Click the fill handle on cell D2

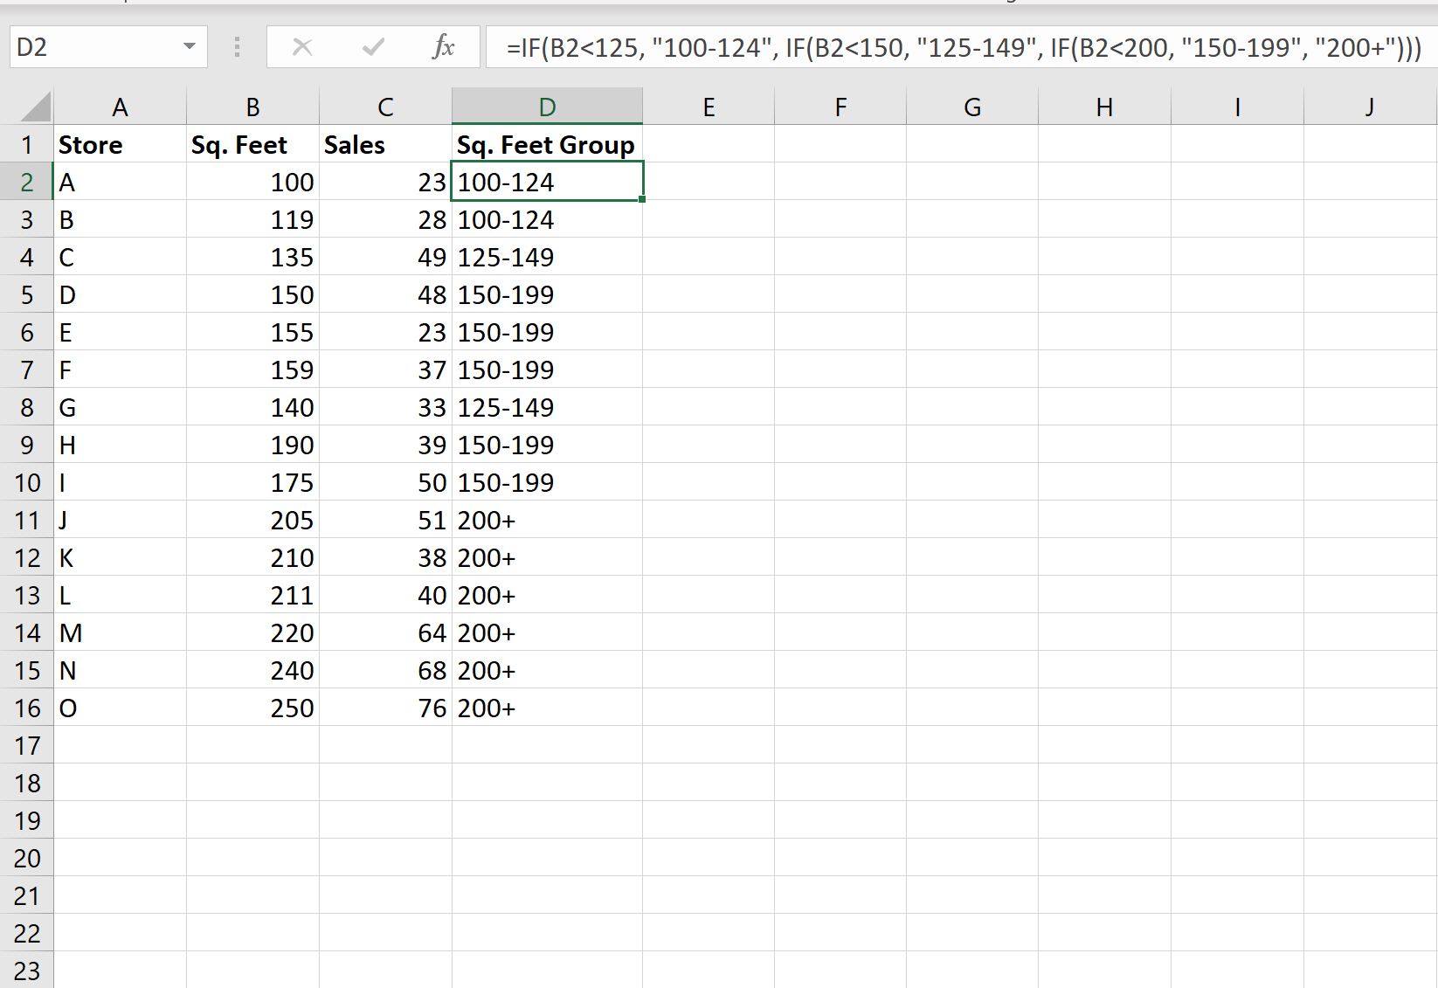(x=642, y=199)
